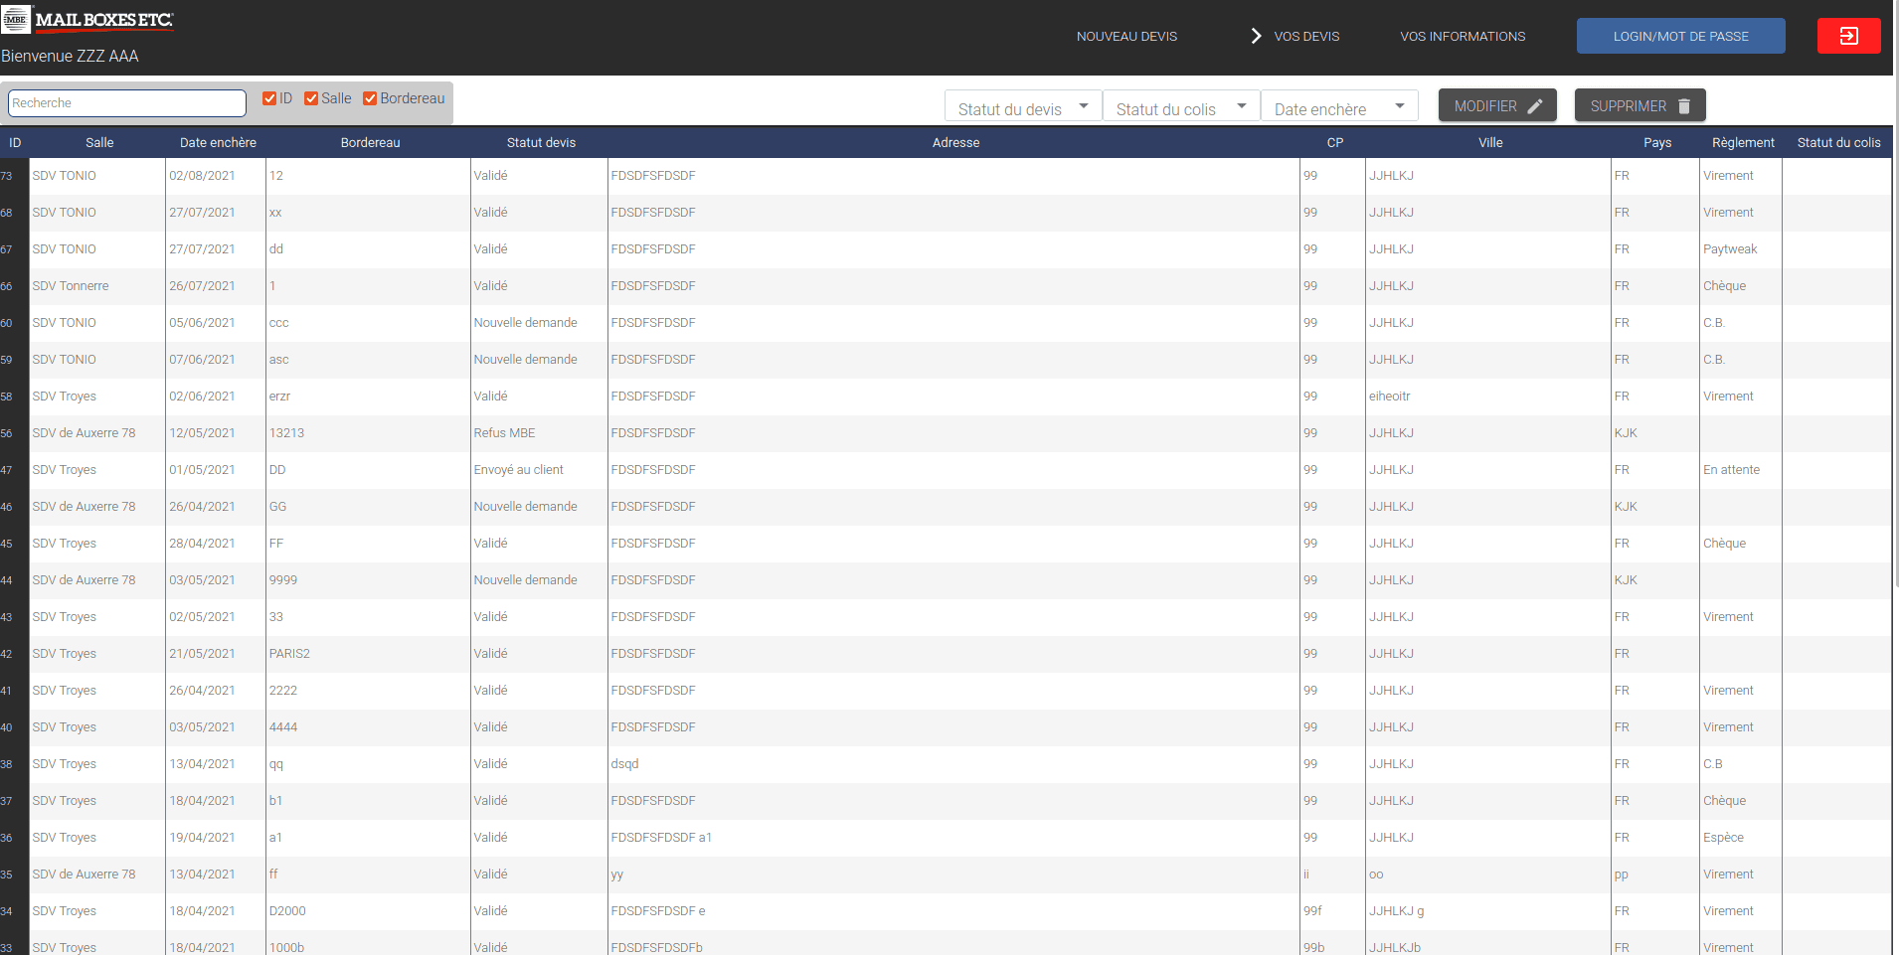
Task: Click the Mail Boxes Etc logo
Action: [x=88, y=20]
